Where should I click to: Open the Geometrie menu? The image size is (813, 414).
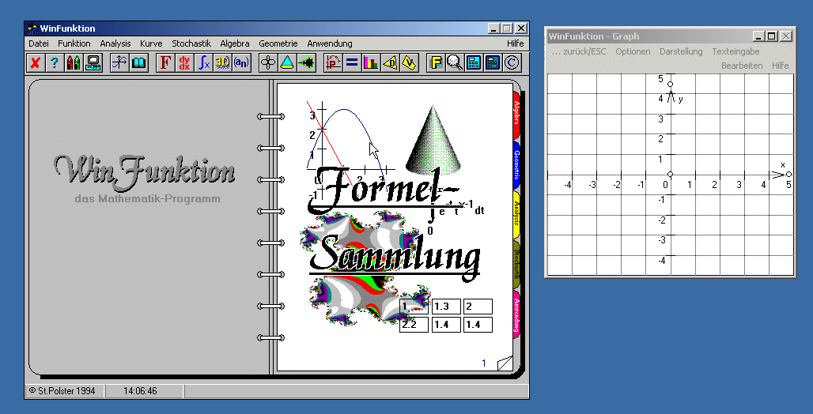click(x=278, y=43)
